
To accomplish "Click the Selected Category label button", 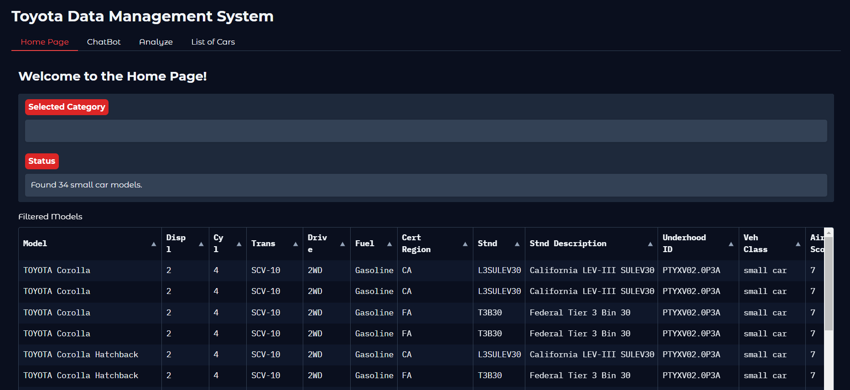I will pos(67,107).
